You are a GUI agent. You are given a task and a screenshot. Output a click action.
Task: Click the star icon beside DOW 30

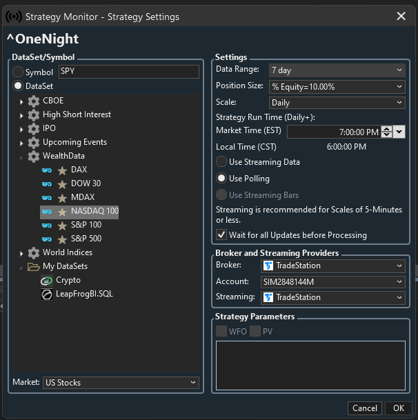click(62, 184)
